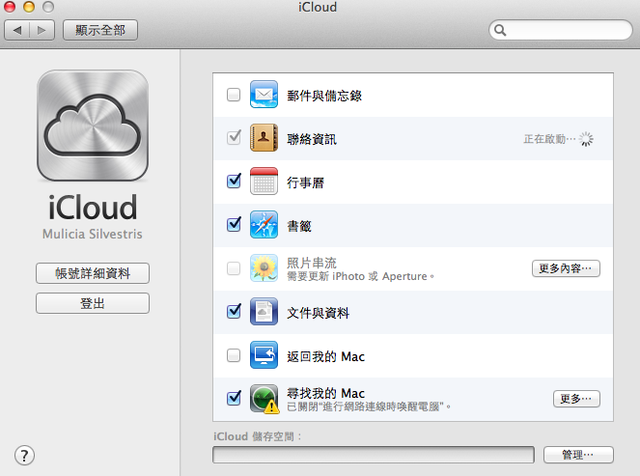
Task: Click the red close window button
Action: pos(10,7)
